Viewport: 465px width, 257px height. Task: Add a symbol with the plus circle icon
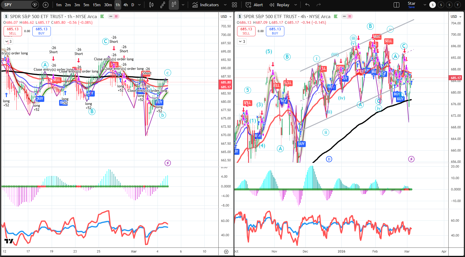pos(45,5)
